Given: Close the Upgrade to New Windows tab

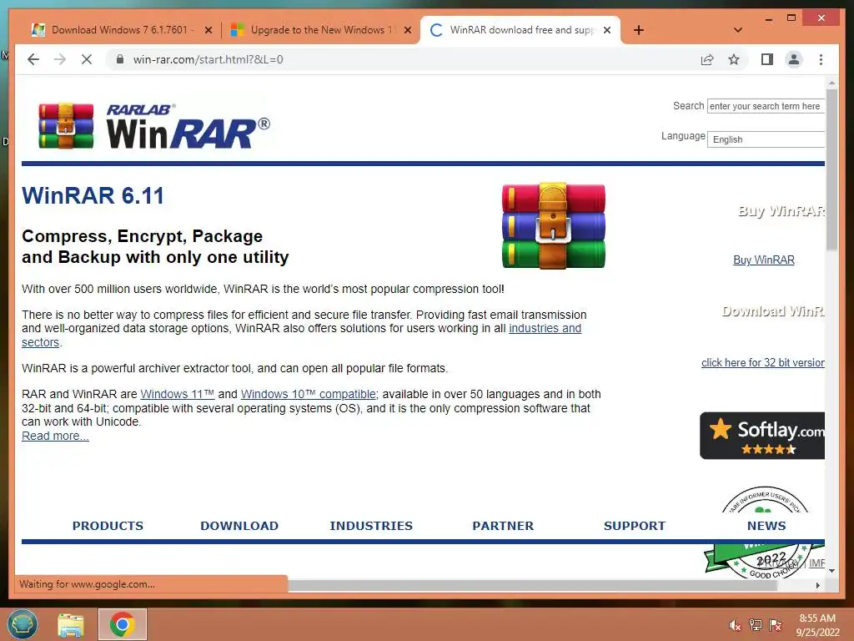Looking at the screenshot, I should 407,30.
